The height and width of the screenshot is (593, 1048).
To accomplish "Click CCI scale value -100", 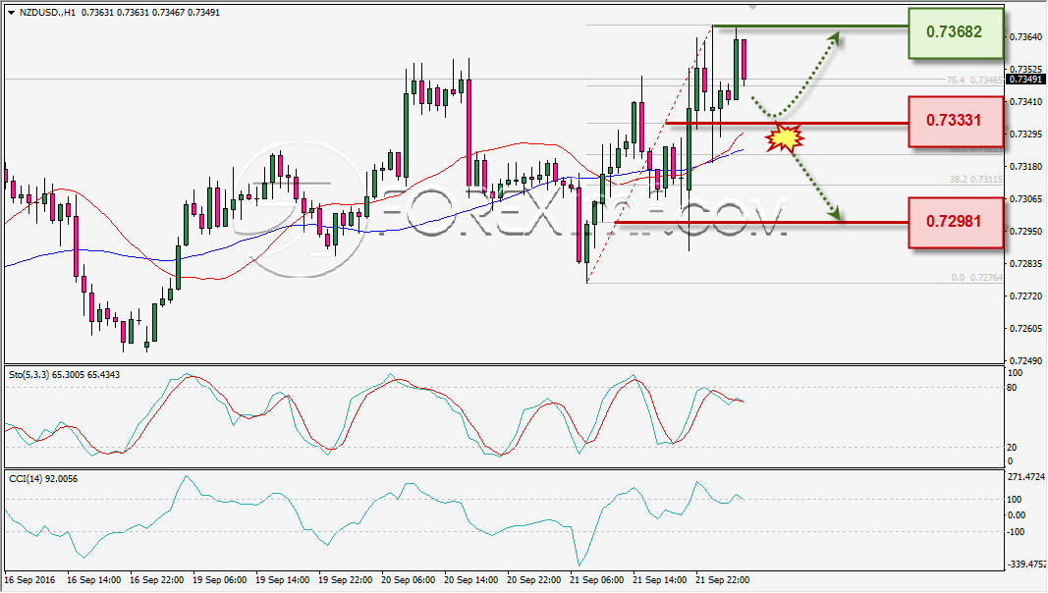I will coord(1016,531).
